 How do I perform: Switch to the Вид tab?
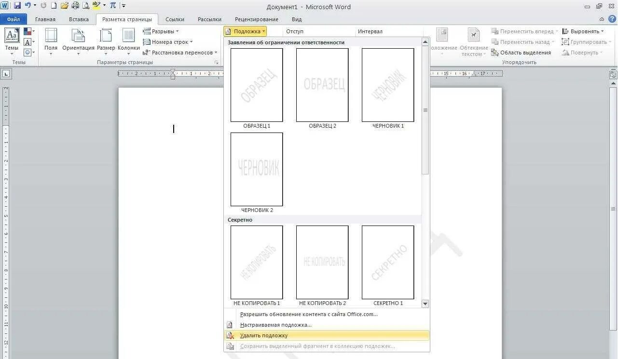[x=297, y=19]
